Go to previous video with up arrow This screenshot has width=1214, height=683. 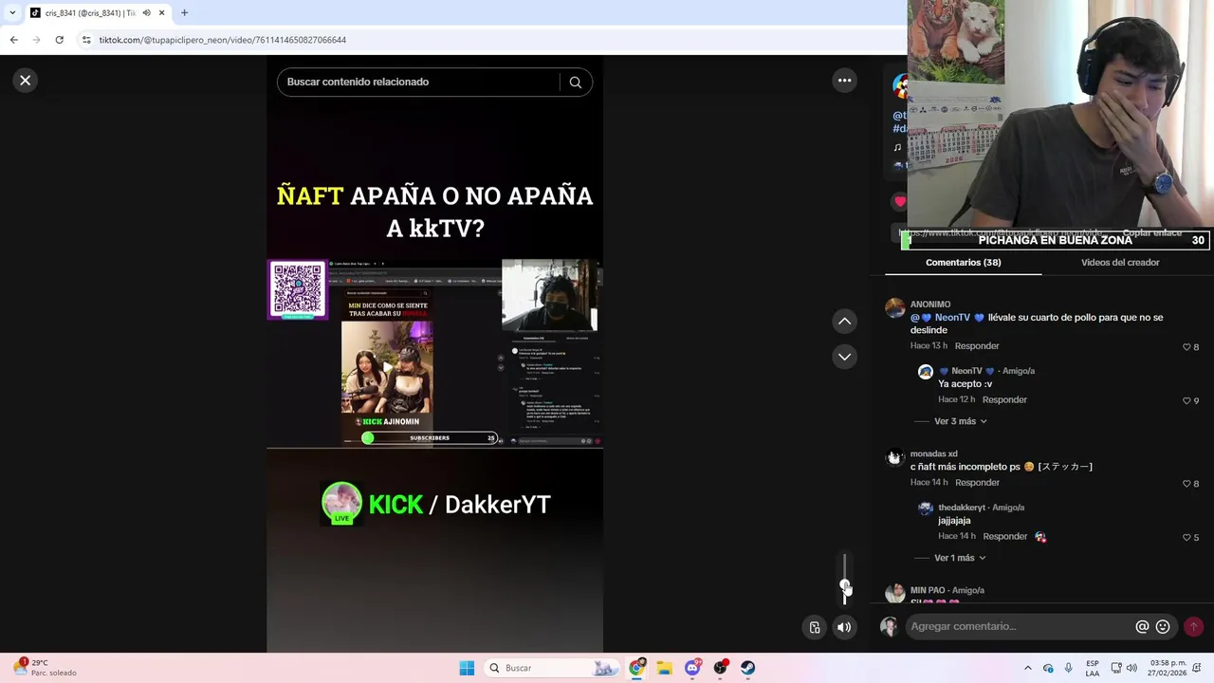tap(844, 322)
